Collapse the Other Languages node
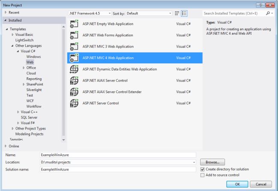 pyautogui.click(x=12, y=46)
